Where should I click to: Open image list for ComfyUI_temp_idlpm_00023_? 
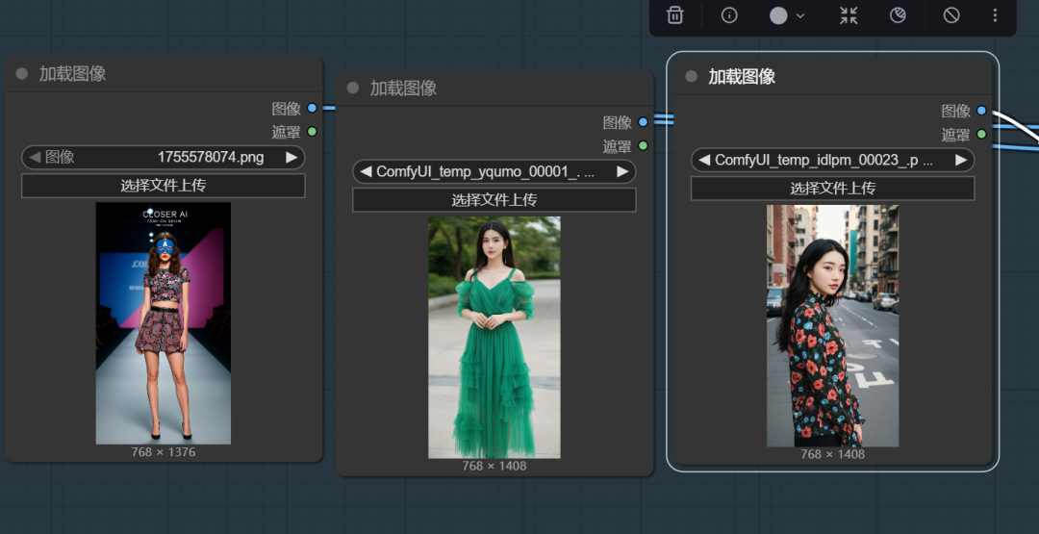coord(833,161)
